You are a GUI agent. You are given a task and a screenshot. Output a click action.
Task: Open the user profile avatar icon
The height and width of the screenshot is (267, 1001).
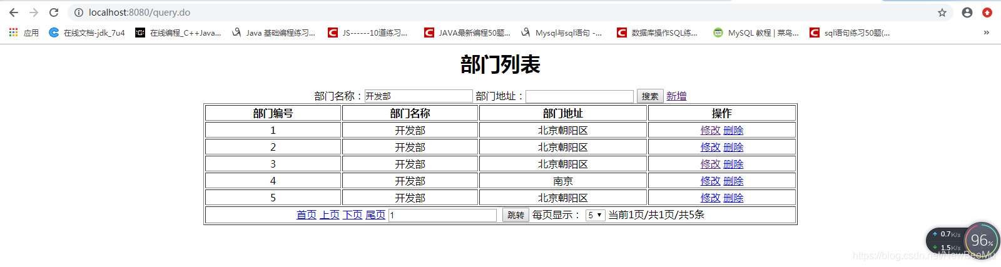[967, 13]
